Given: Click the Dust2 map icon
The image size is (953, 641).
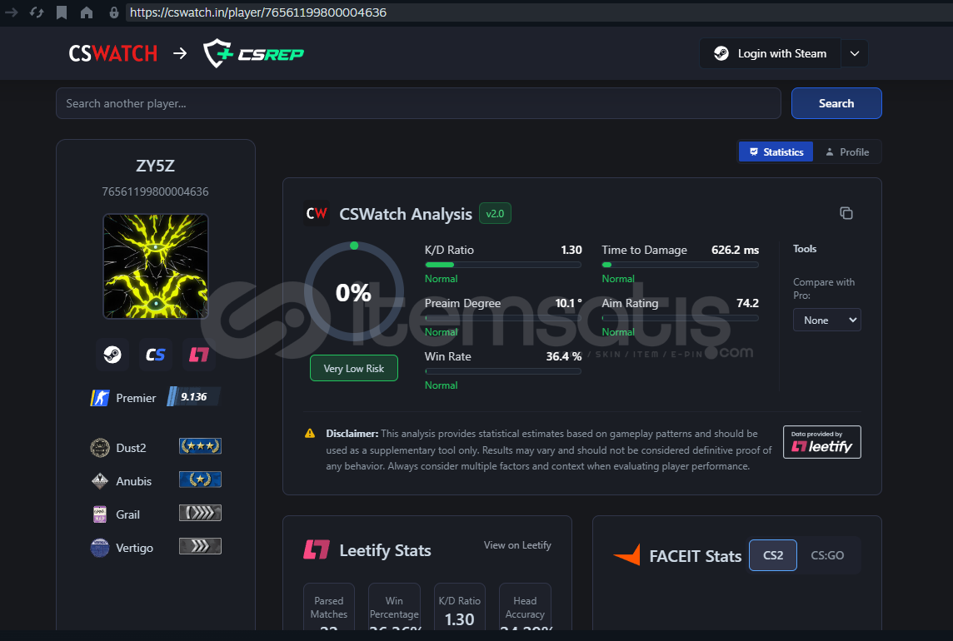Looking at the screenshot, I should (x=100, y=448).
